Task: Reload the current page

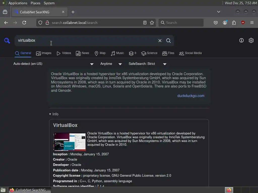Action: click(24, 23)
